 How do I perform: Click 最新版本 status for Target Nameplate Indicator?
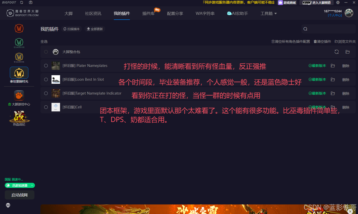tap(317, 93)
